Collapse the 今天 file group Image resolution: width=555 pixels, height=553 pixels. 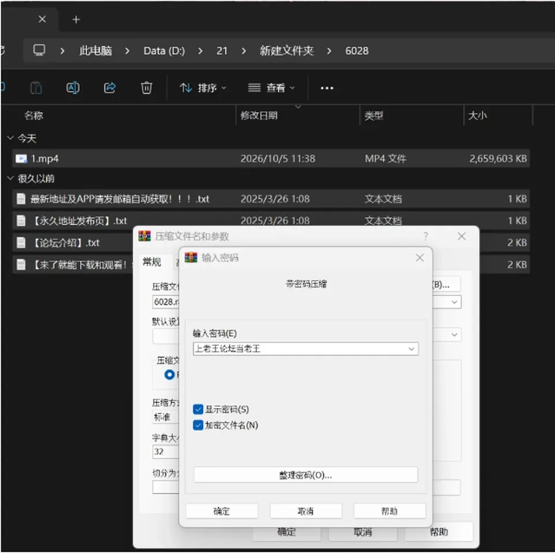pos(10,138)
